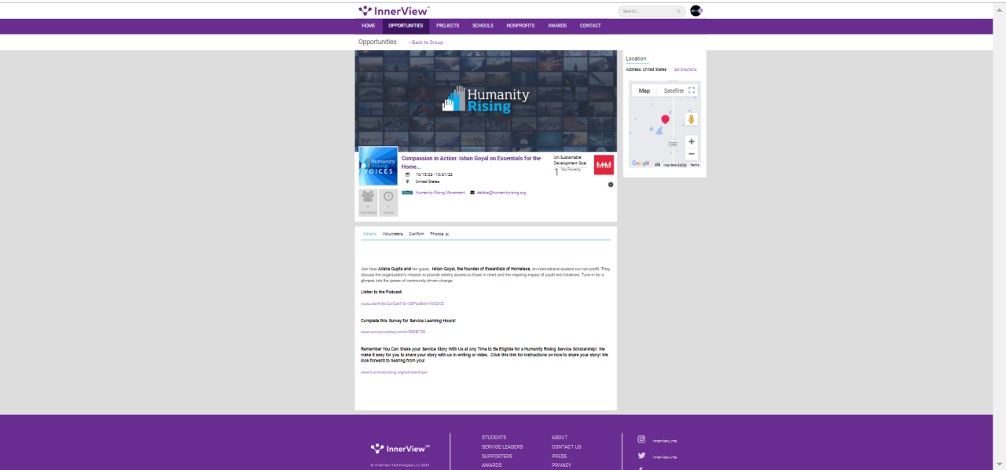
Task: Open the Instagram icon in footer
Action: click(641, 439)
